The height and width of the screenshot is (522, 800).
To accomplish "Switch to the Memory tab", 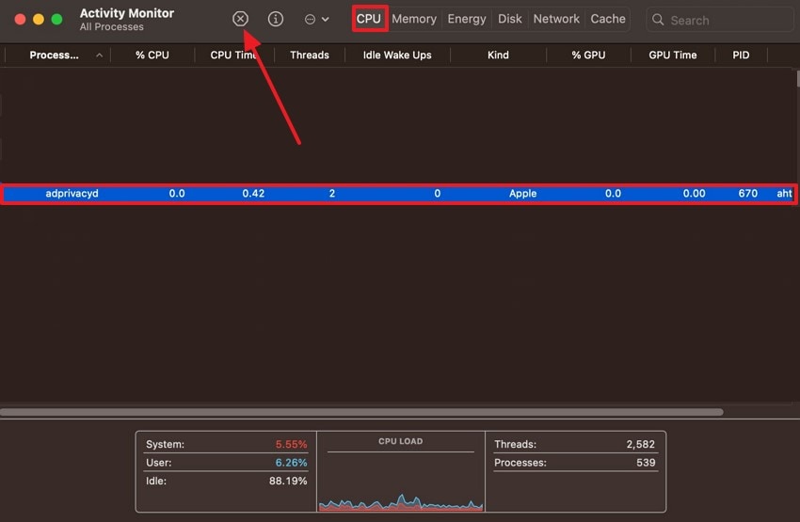I will point(414,19).
